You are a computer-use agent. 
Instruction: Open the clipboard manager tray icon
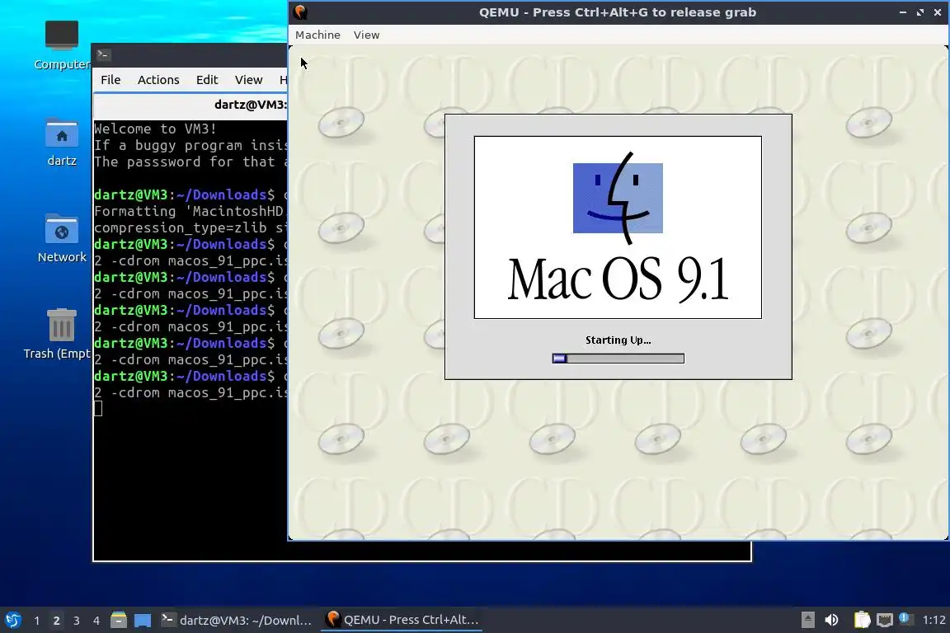[862, 620]
